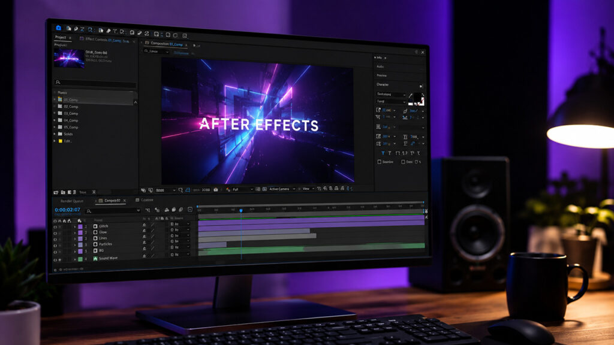Open the Active Camera dropdown
Screen dimensions: 614x345
282,189
